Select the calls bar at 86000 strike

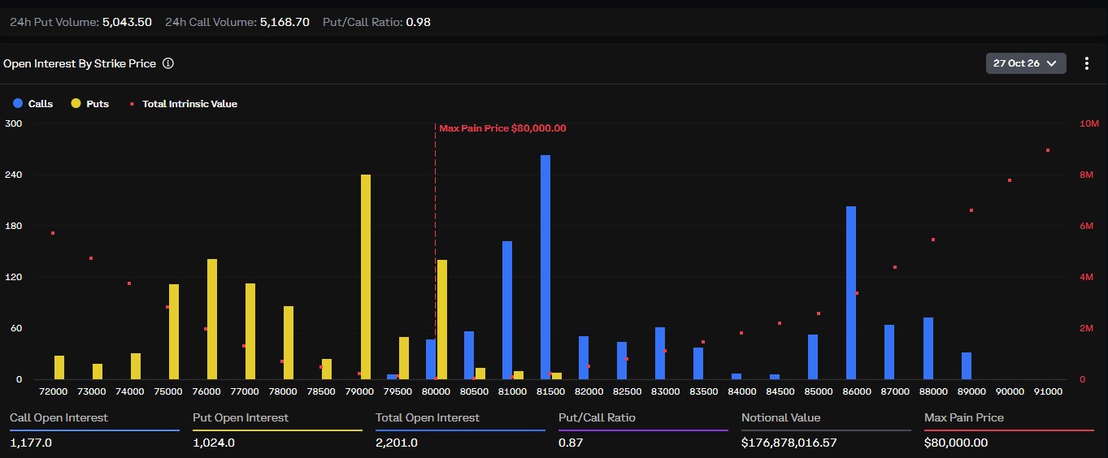pyautogui.click(x=851, y=293)
